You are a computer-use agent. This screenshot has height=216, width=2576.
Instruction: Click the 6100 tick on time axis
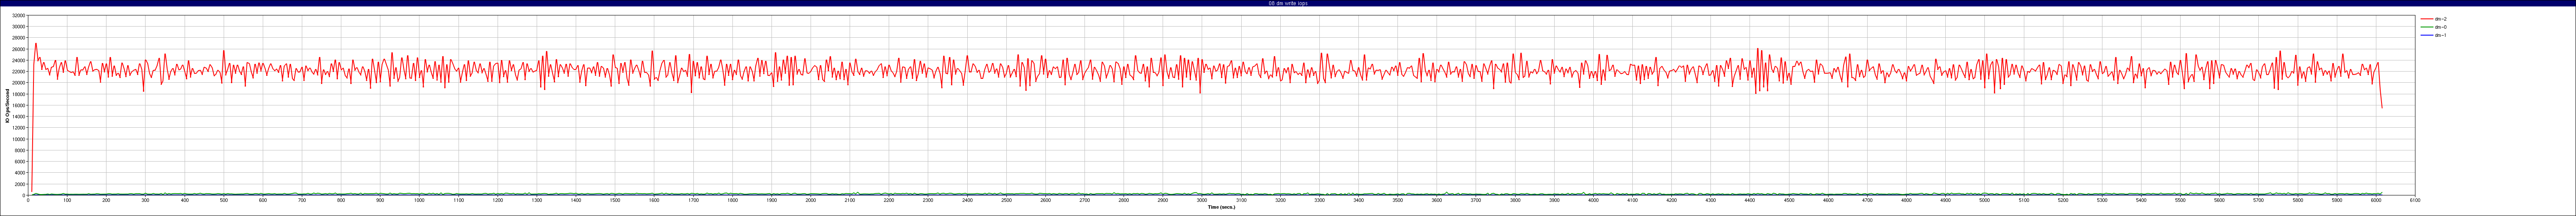pos(2415,200)
